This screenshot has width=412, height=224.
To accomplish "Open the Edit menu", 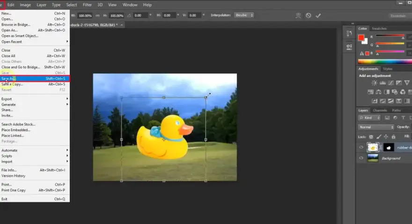I will pos(11,5).
